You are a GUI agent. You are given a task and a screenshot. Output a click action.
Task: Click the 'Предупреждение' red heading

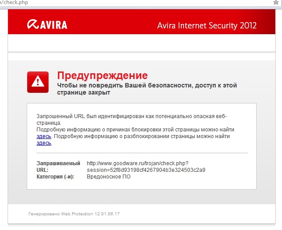[x=102, y=75]
